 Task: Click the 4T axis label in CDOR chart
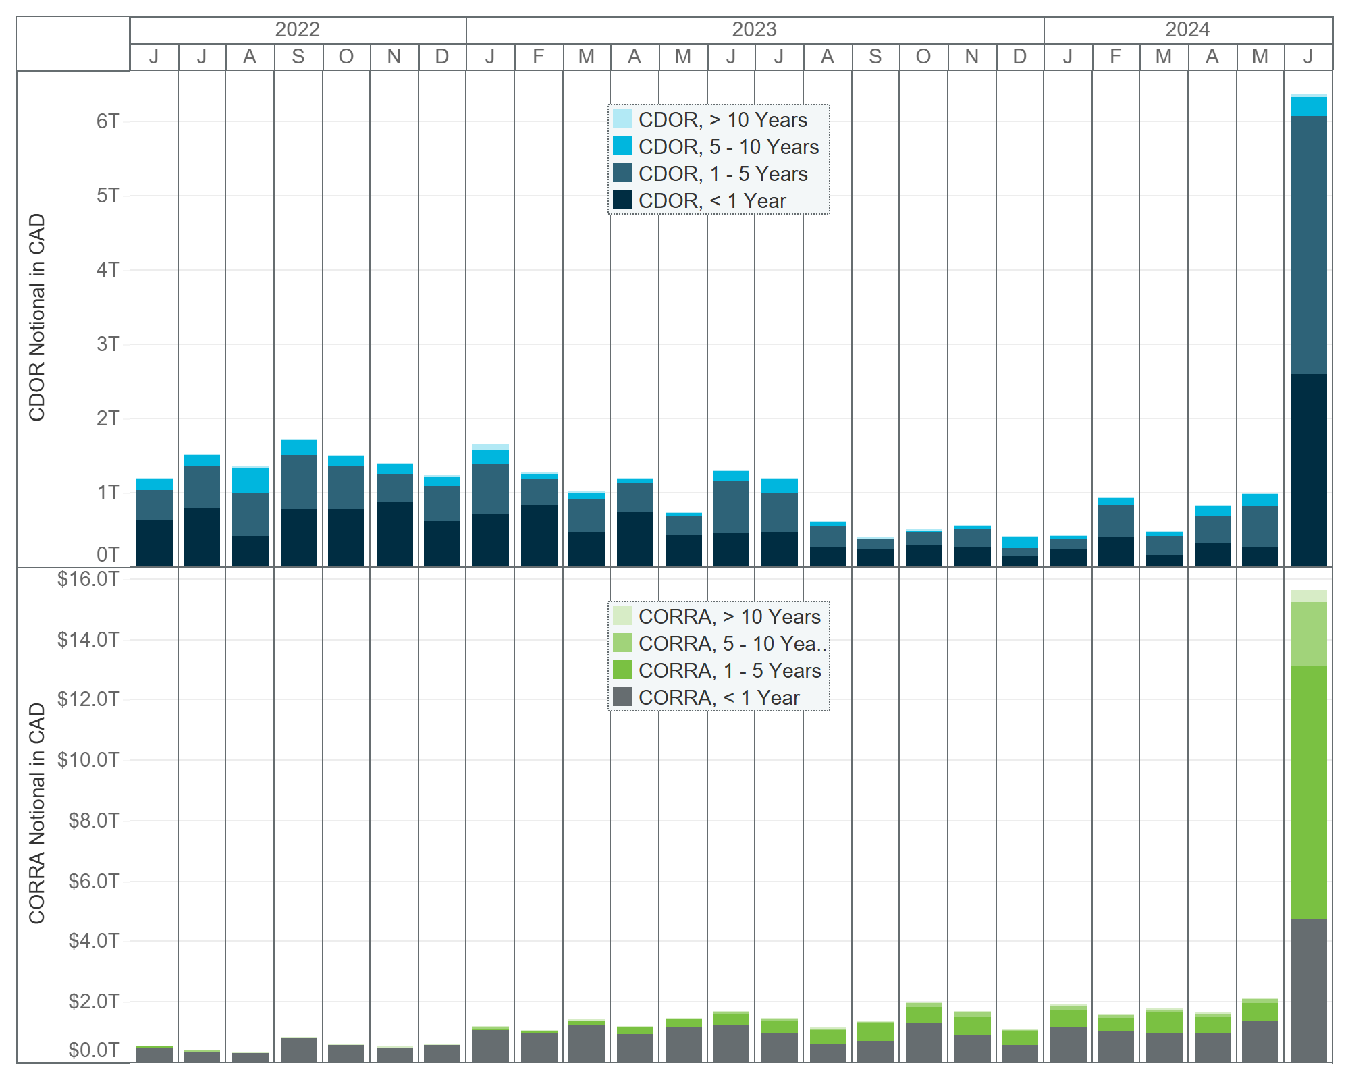point(108,270)
